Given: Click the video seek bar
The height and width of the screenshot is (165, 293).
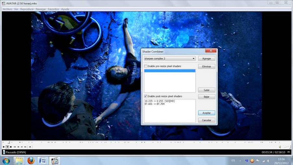Looking at the screenshot, I should (x=146, y=142).
